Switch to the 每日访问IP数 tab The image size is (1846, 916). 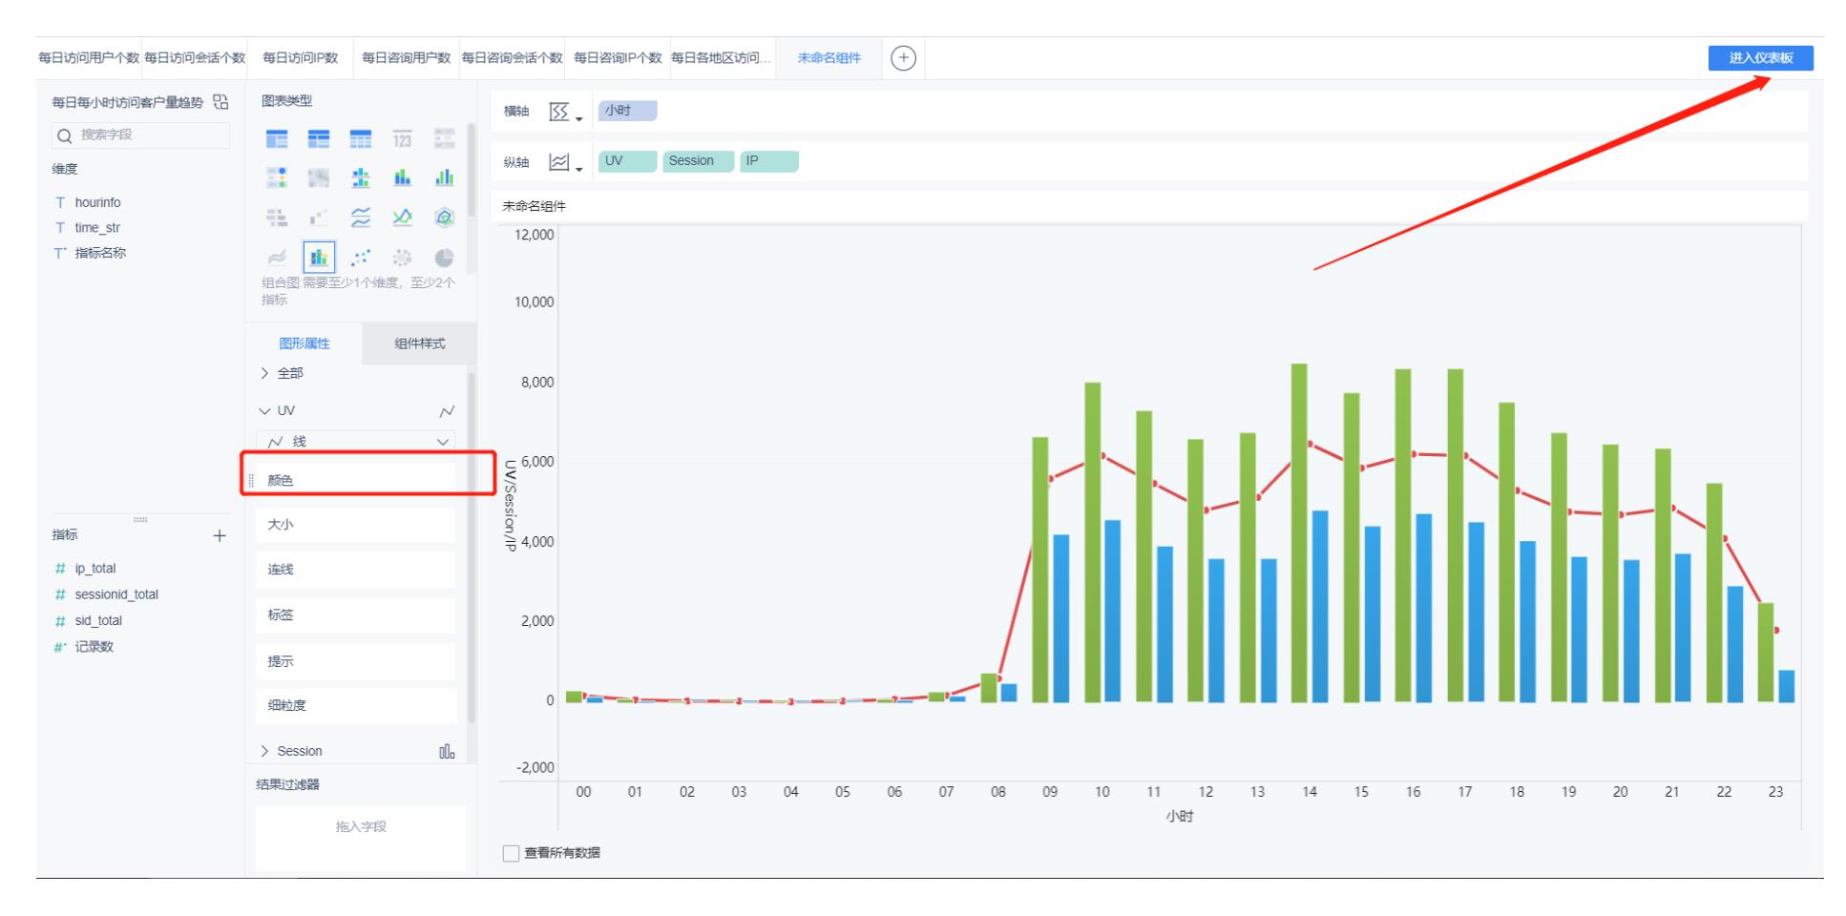pos(301,58)
